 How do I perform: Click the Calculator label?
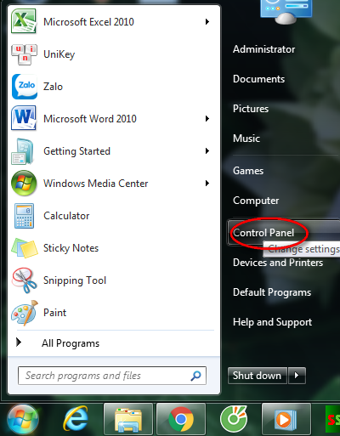point(66,216)
